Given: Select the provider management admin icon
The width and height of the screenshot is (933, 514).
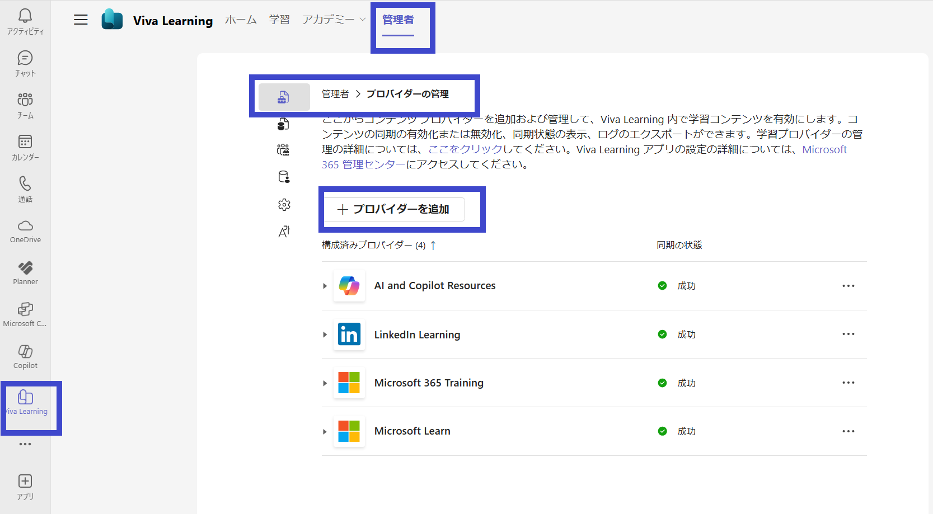Looking at the screenshot, I should 284,97.
